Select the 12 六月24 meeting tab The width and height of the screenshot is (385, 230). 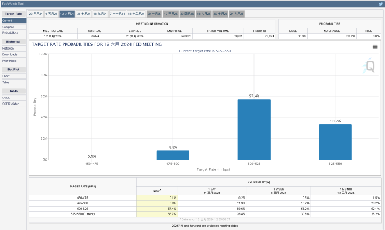coord(67,14)
